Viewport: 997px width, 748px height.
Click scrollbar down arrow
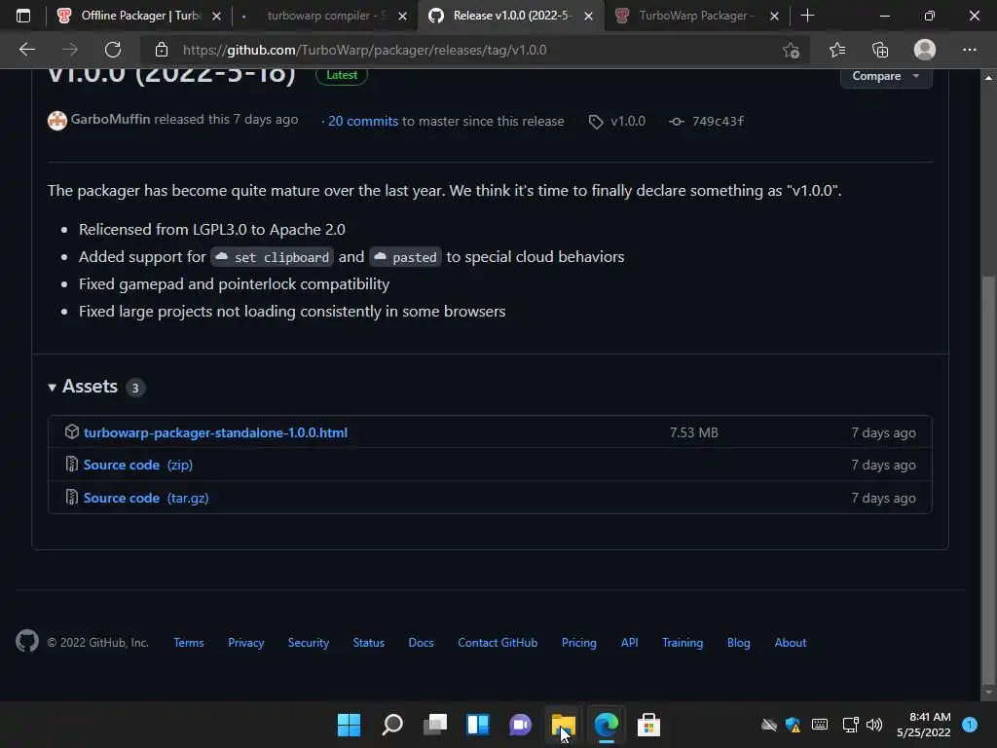click(988, 692)
